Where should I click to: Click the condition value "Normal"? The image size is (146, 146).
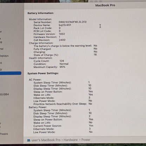[64, 64]
